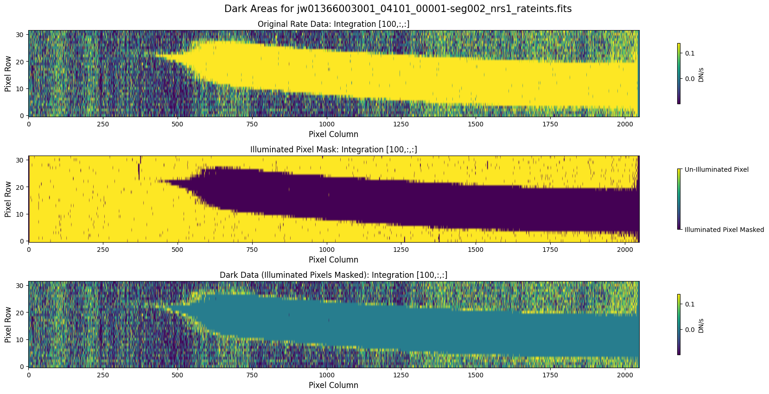
Task: Click 'Pixel Column' label under the bottom plot
Action: pyautogui.click(x=333, y=385)
